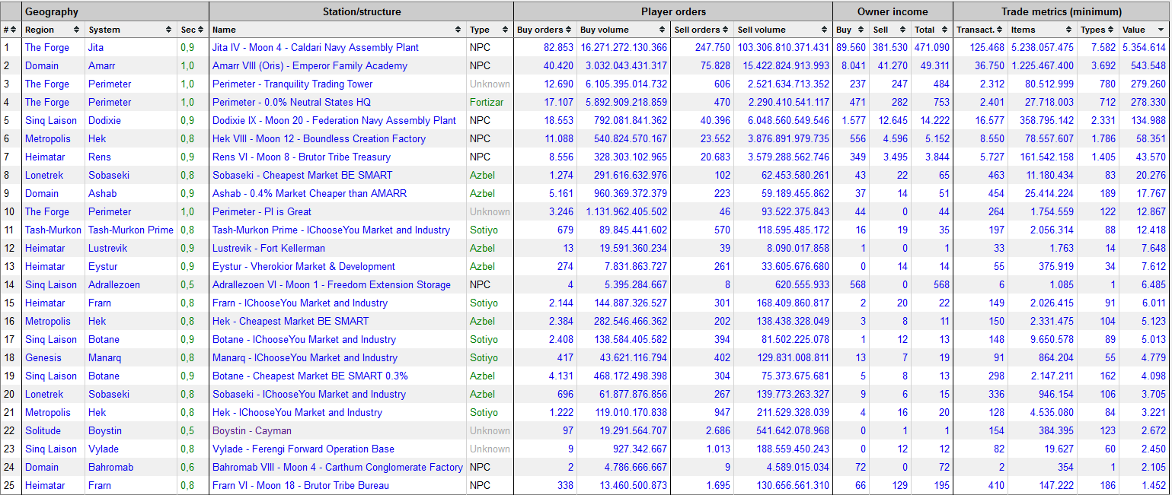Open Lustrevik - Fort Kellerman structure
Screen dimensions: 1172x495
point(269,248)
